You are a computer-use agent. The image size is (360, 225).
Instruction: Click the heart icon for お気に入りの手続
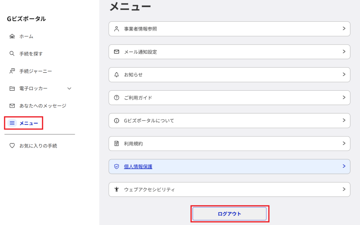(12, 146)
